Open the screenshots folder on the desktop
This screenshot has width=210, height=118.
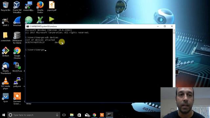pos(6,37)
